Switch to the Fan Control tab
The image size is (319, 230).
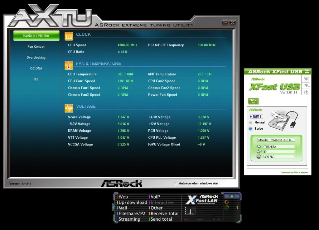pos(36,46)
